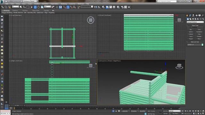Enable the AutoGrid checkbox

click(x=191, y=27)
